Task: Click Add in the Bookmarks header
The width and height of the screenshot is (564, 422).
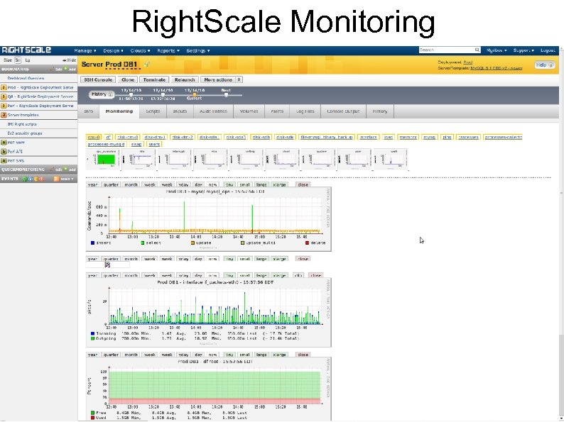Action: (x=70, y=70)
